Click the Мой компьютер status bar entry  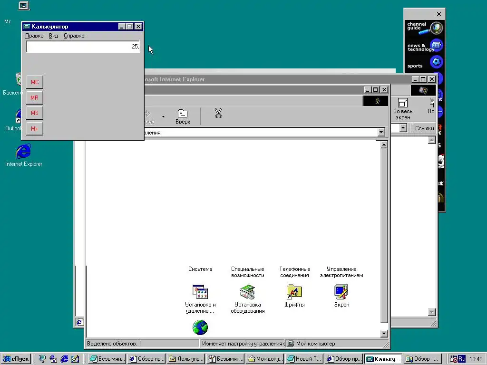tap(312, 344)
